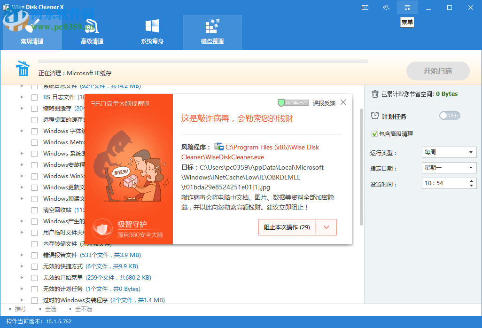Open the 高级清理 tab
482x328 pixels.
coord(92,32)
